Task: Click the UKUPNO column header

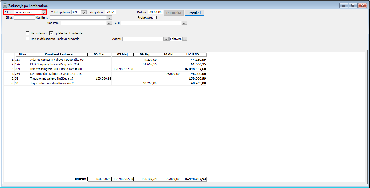Action: point(193,54)
